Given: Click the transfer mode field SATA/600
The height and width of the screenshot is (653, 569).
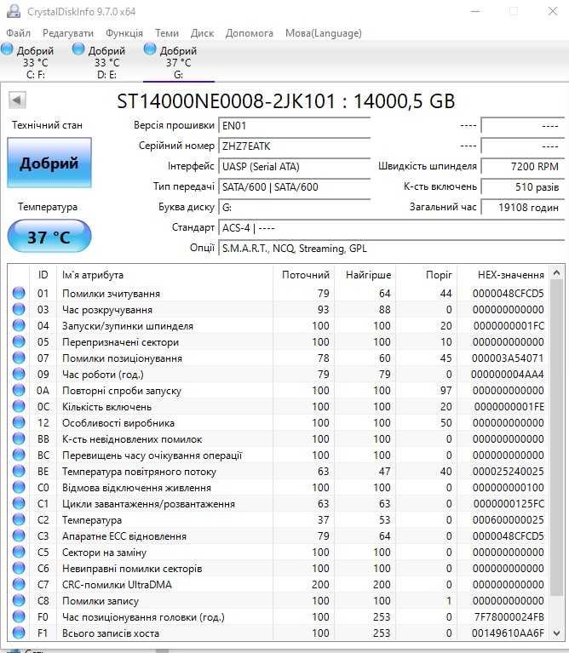Looking at the screenshot, I should (294, 187).
